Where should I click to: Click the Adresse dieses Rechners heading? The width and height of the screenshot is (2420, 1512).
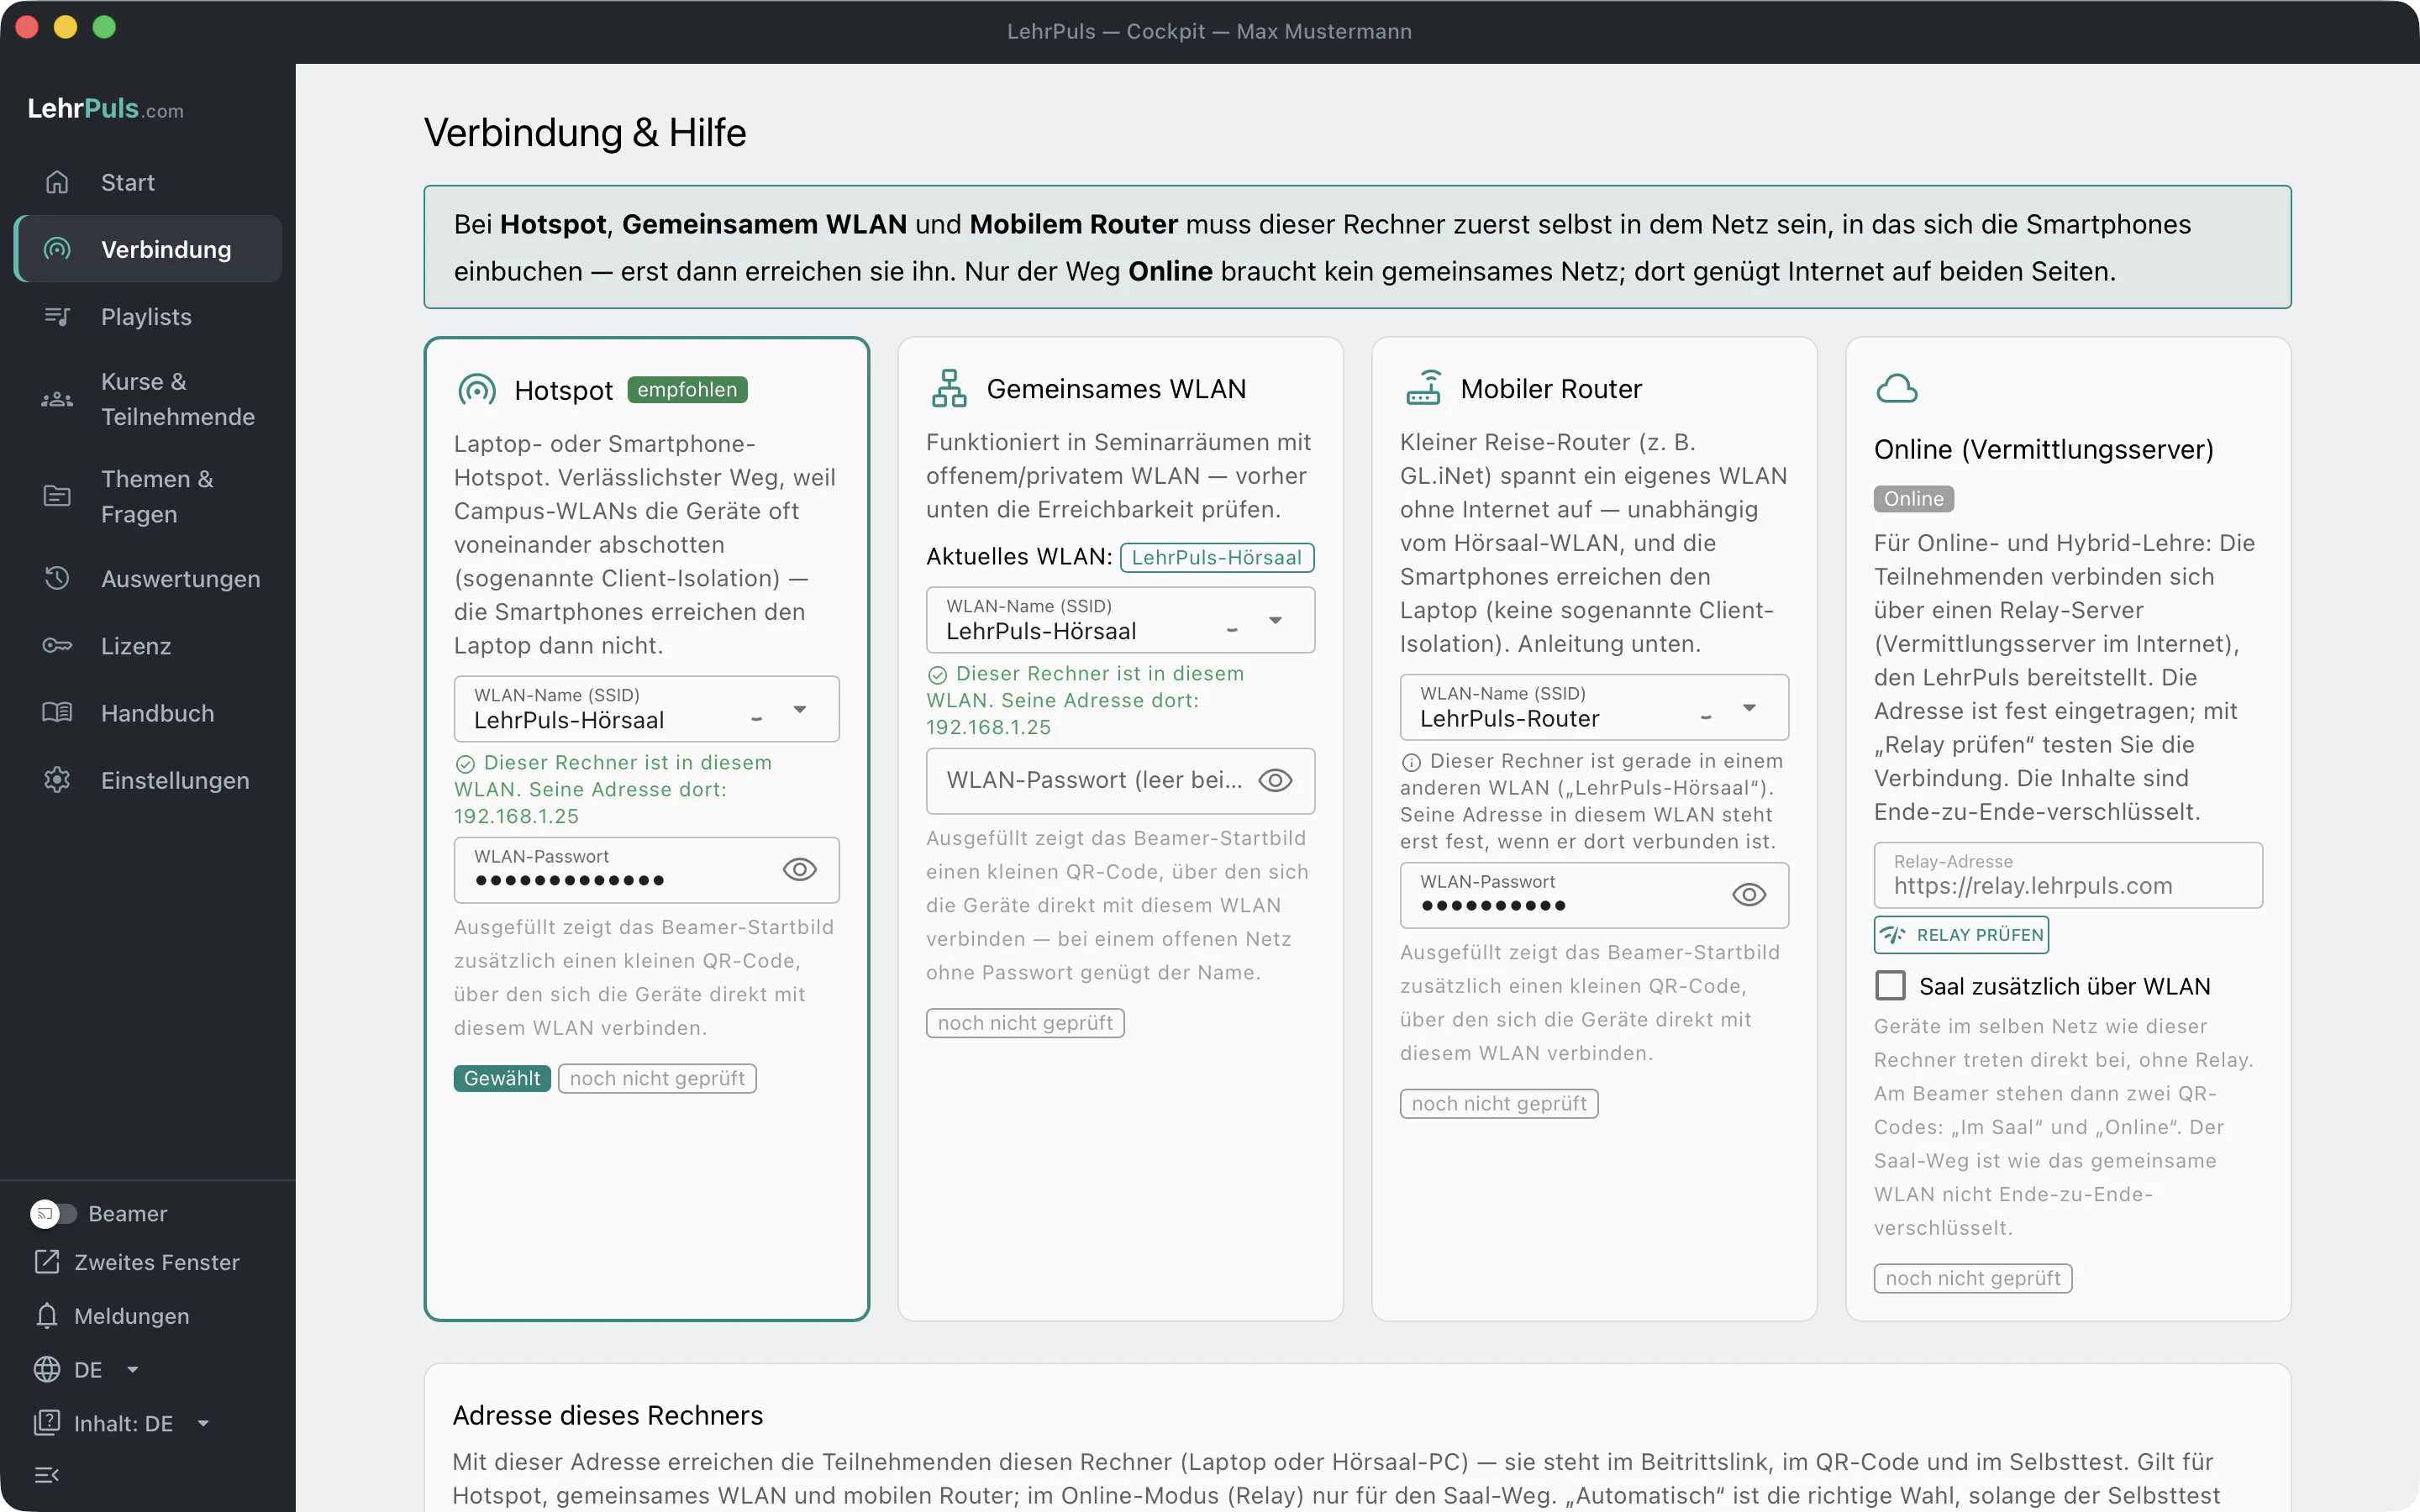tap(608, 1415)
